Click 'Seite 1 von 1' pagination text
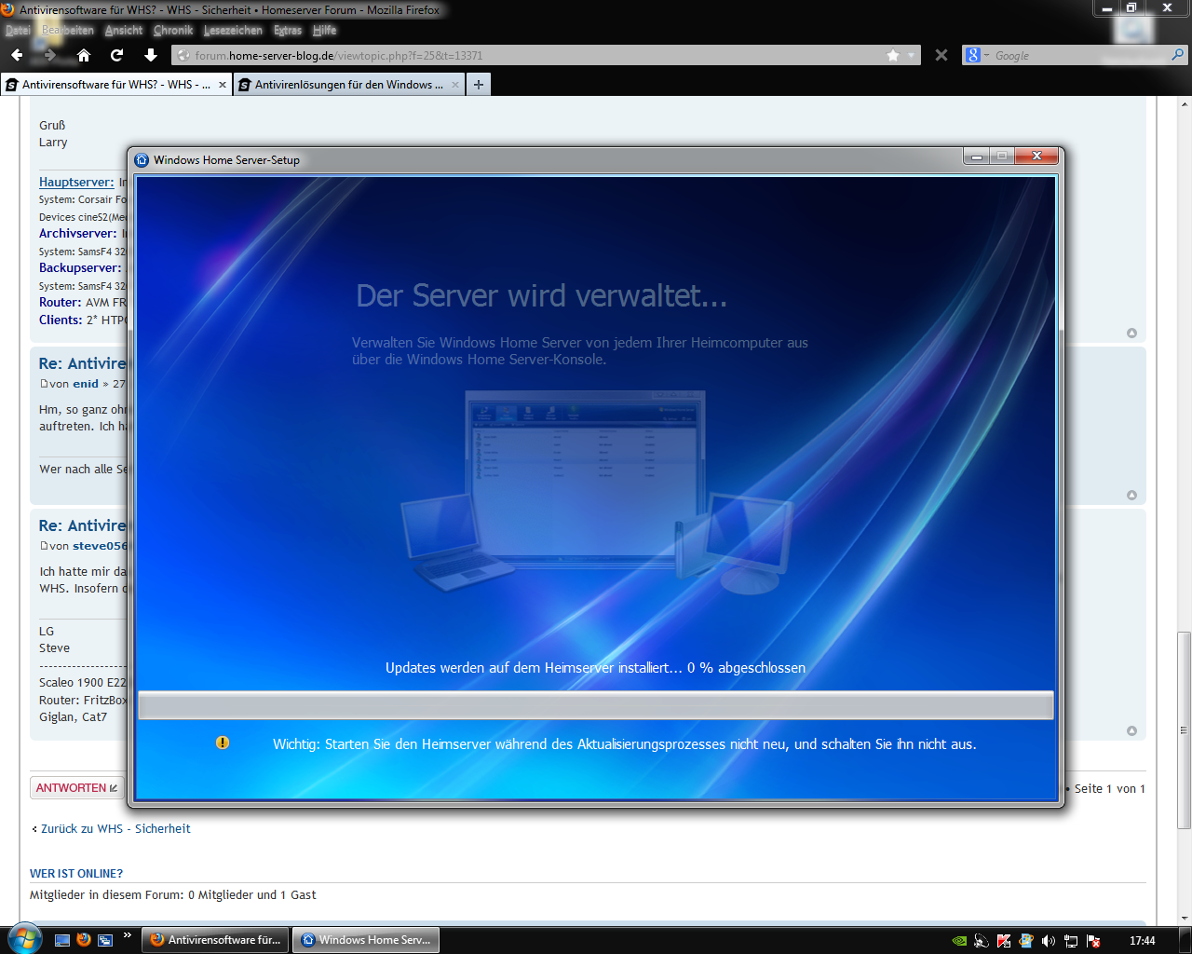This screenshot has width=1192, height=954. (1109, 788)
